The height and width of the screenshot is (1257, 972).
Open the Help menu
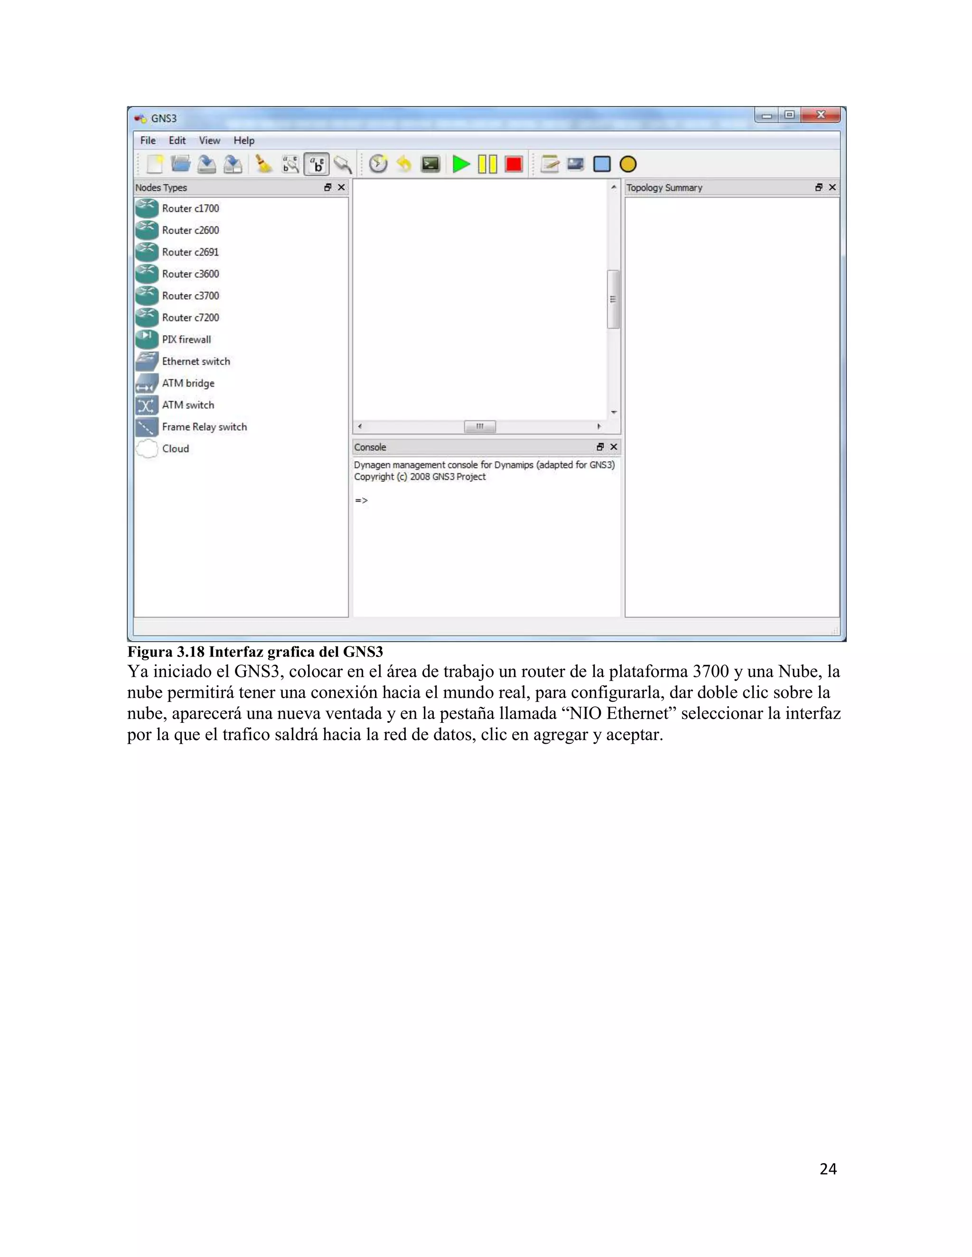coord(244,140)
